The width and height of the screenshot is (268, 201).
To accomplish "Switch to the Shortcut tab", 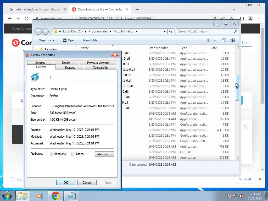I will (70, 67).
